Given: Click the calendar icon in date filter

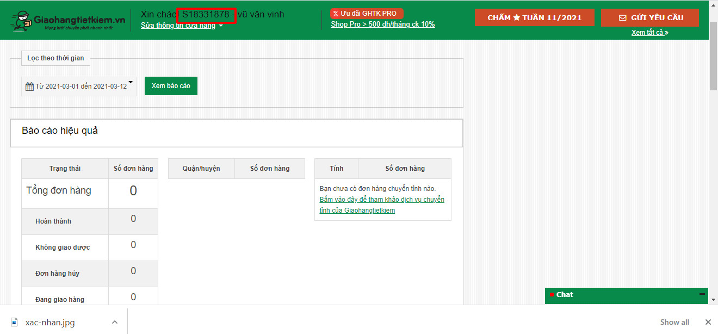Looking at the screenshot, I should click(29, 86).
